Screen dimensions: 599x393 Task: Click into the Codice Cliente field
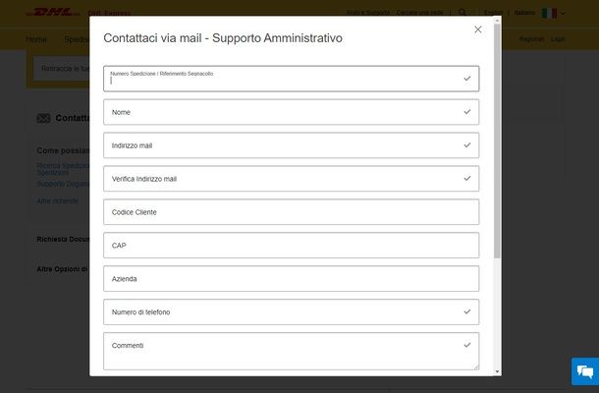coord(291,212)
